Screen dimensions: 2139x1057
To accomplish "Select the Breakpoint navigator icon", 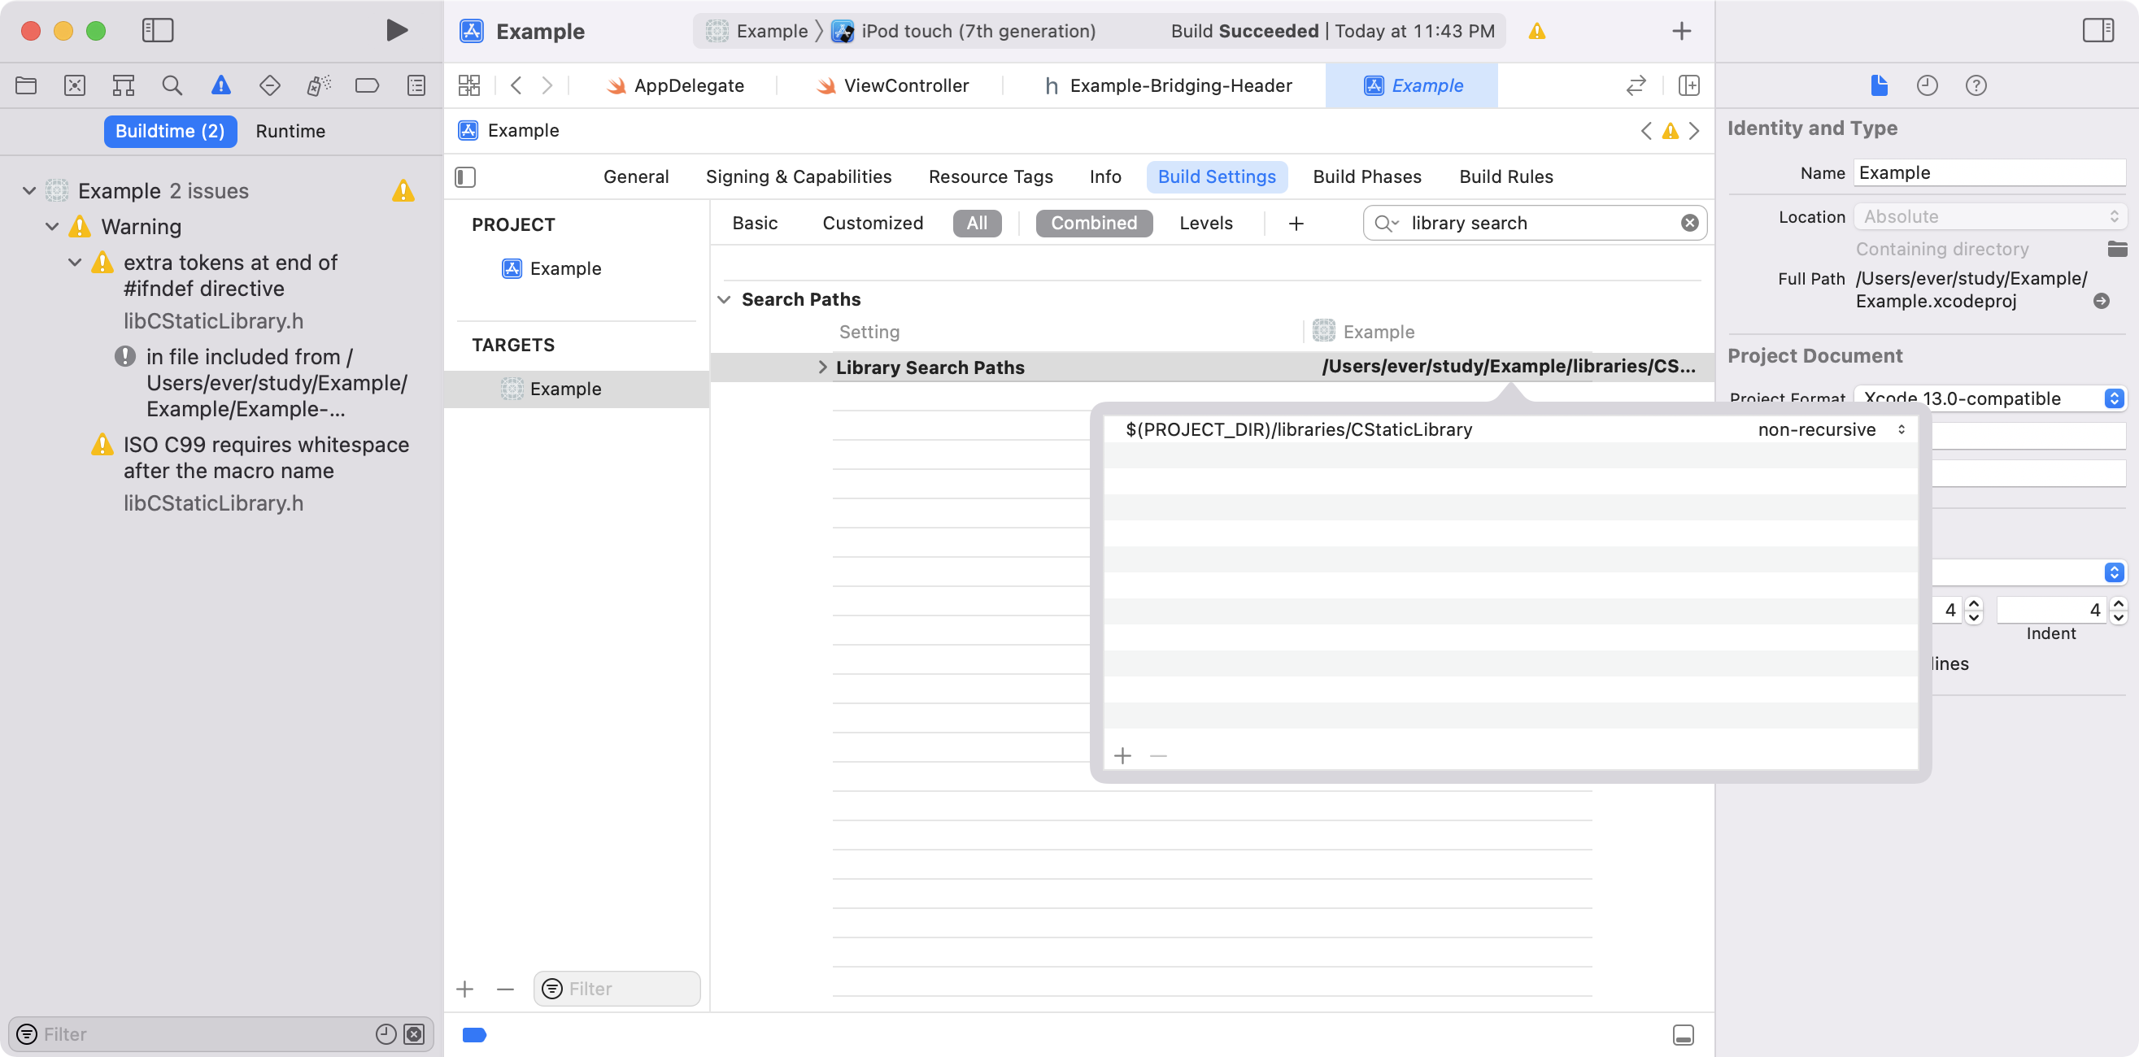I will tap(366, 85).
